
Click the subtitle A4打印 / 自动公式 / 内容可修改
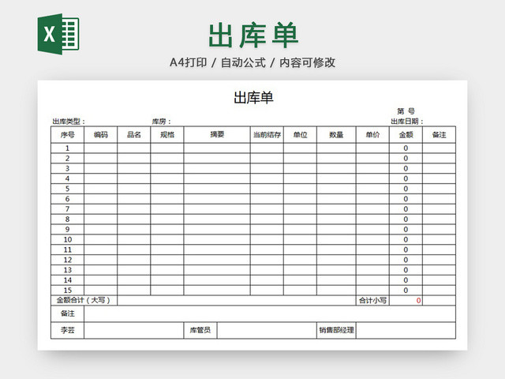(252, 62)
